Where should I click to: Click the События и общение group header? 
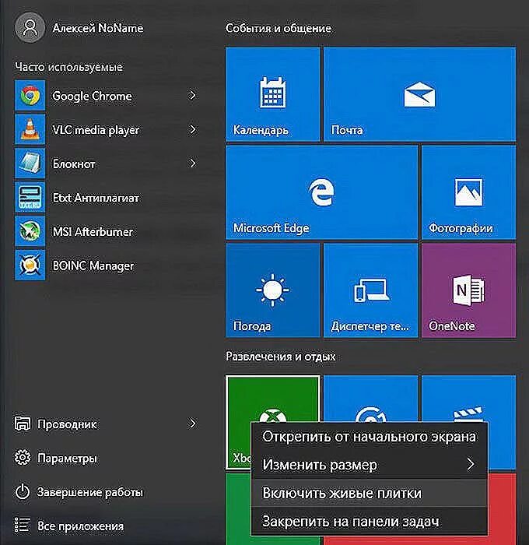(x=279, y=29)
